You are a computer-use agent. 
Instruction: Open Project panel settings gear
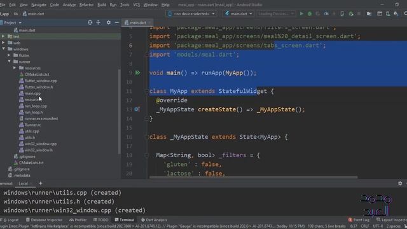point(109,23)
